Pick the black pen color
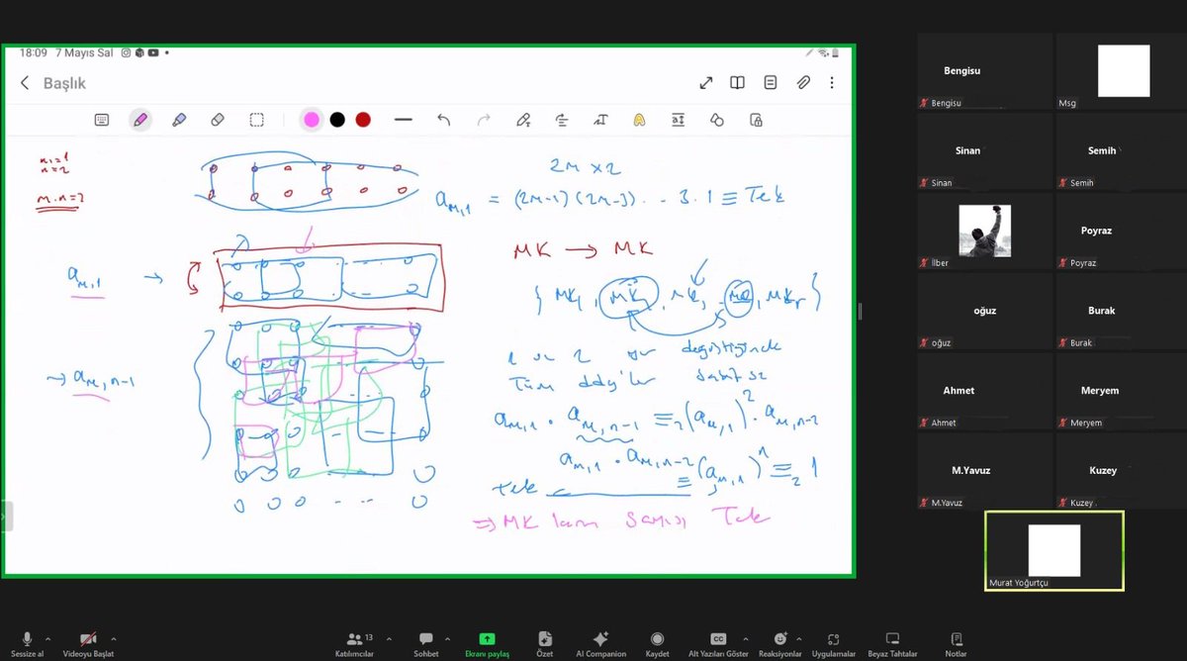The image size is (1187, 661). coord(337,120)
